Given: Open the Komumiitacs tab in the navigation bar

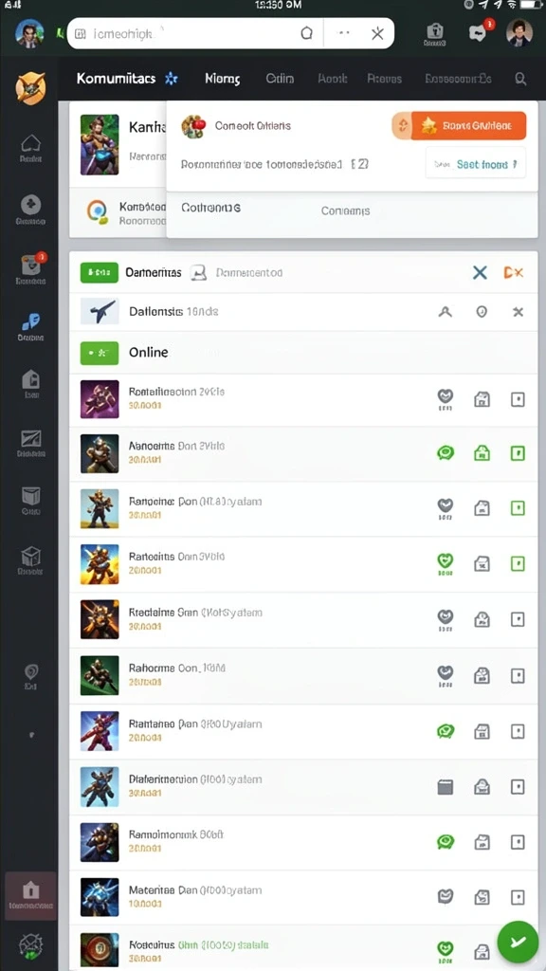Looking at the screenshot, I should click(x=116, y=79).
